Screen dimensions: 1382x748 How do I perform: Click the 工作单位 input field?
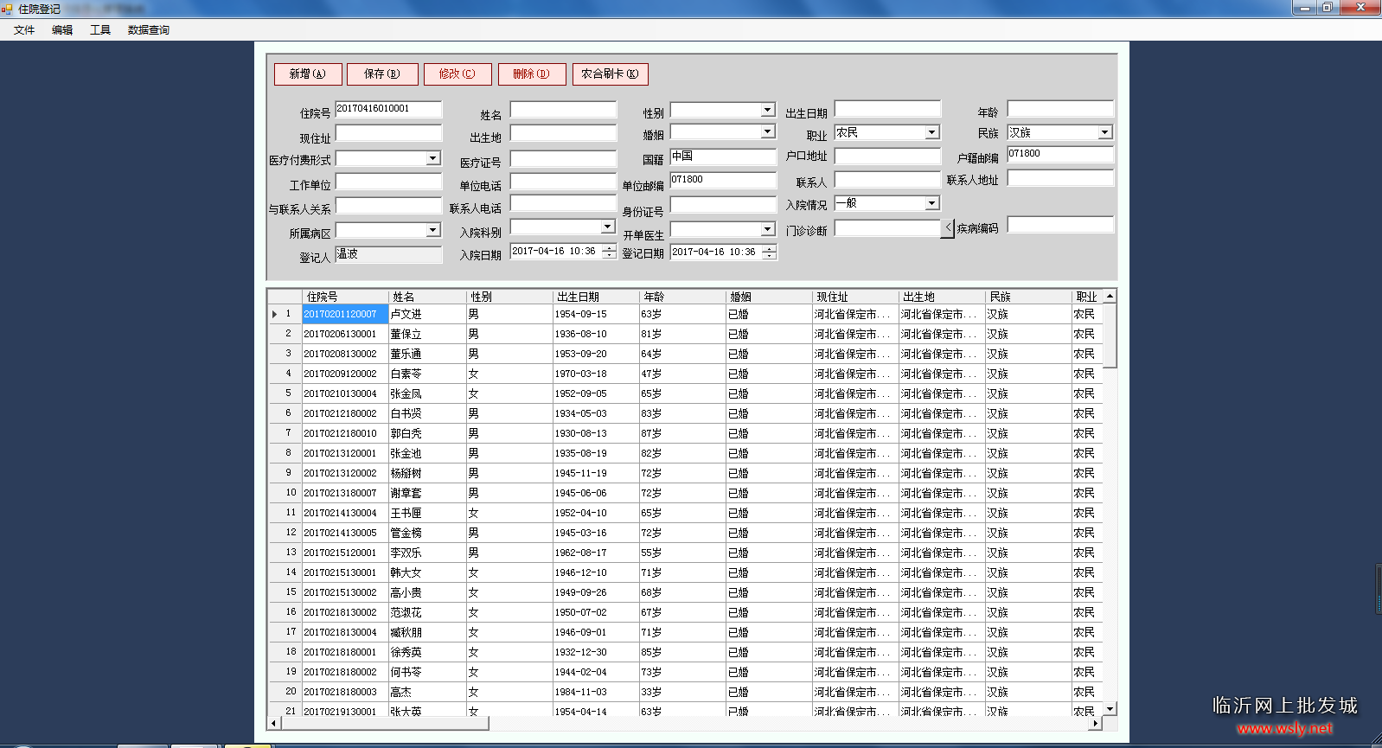pos(388,182)
